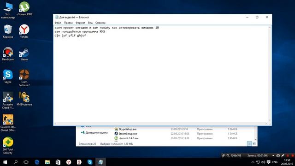
Task: Select the Team Fortress 2 desktop icon
Action: point(24,78)
